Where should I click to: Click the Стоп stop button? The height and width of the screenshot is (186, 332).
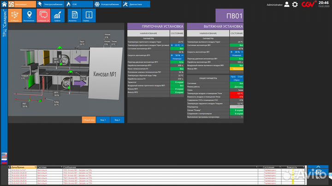(x=240, y=77)
